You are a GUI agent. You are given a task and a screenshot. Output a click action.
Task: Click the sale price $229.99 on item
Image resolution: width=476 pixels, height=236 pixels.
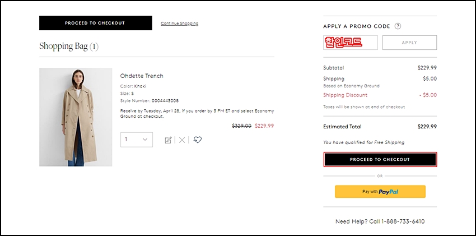tap(264, 126)
